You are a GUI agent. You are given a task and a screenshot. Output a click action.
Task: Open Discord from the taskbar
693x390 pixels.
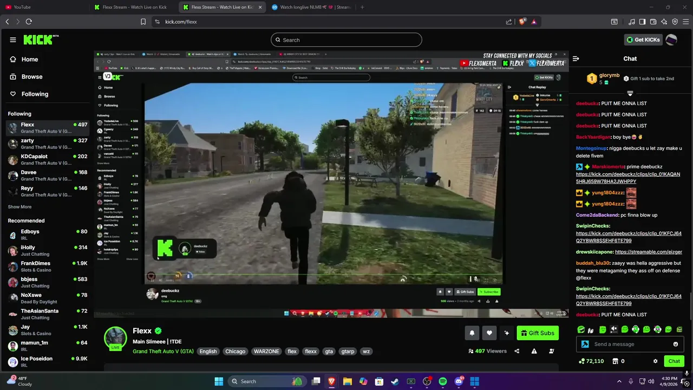pos(459,381)
